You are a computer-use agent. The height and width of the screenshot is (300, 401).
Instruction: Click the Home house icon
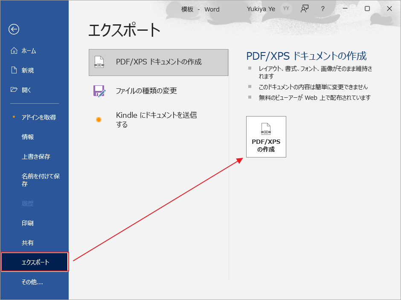pos(14,51)
